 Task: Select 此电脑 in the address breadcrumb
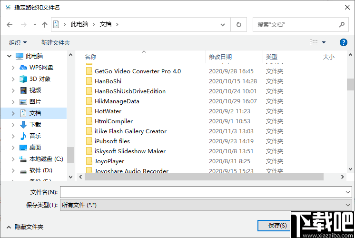click(x=79, y=24)
